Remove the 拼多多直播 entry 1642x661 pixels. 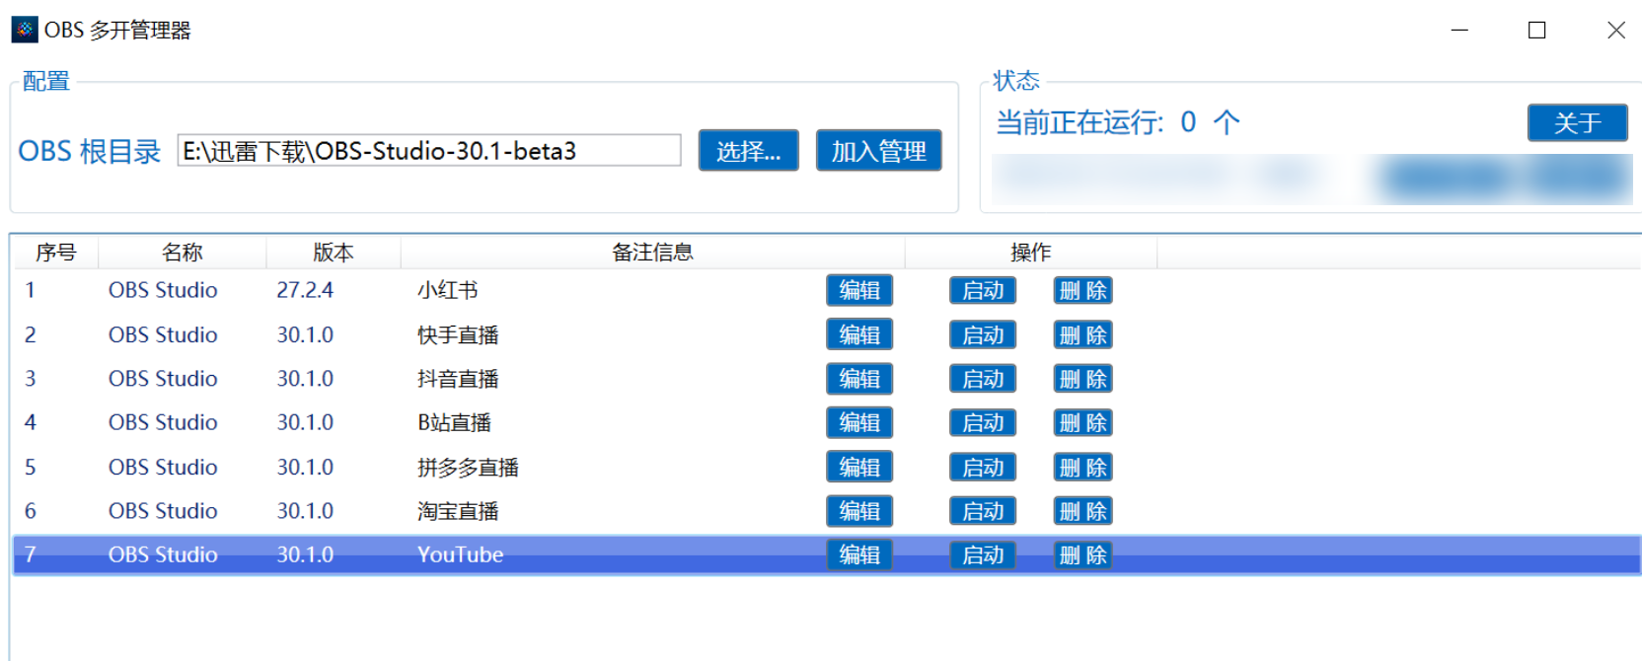coord(1082,467)
